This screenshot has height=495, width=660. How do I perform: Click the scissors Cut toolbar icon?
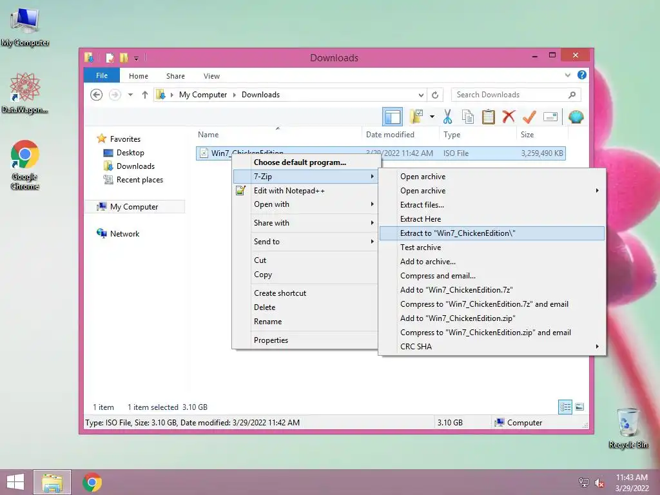[447, 117]
